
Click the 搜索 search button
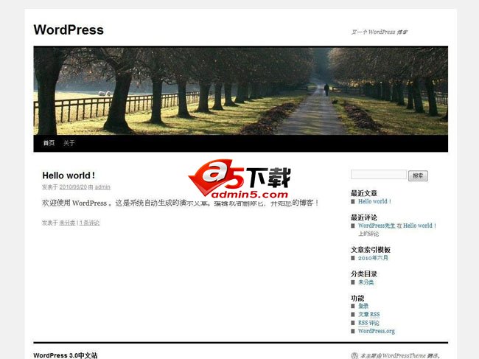(418, 175)
